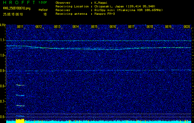Click the 0611 time marker
The width and height of the screenshot is (194, 123).
point(20,26)
